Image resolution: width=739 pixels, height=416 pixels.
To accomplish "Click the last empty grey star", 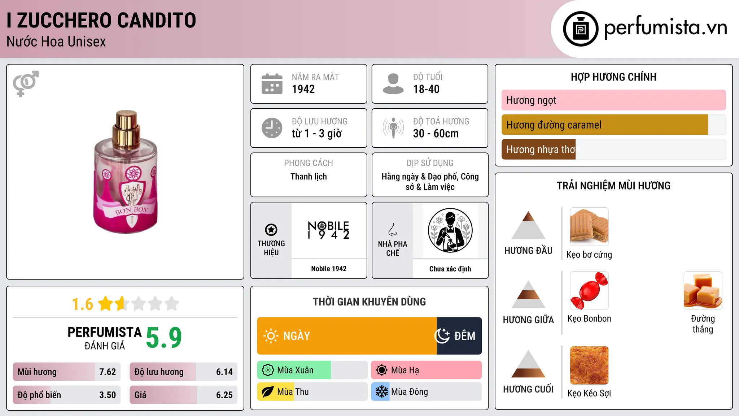I will (x=172, y=304).
